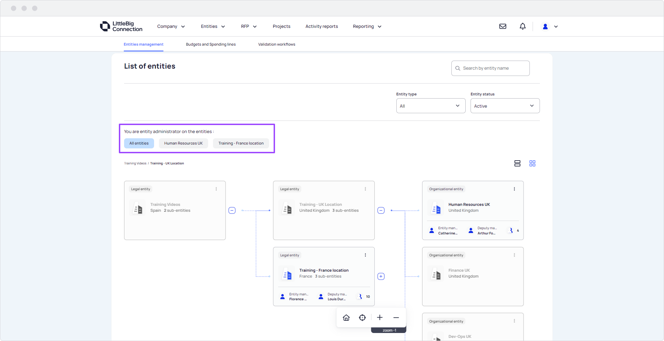The height and width of the screenshot is (341, 664).
Task: Click the Training - France location building icon
Action: pyautogui.click(x=287, y=274)
